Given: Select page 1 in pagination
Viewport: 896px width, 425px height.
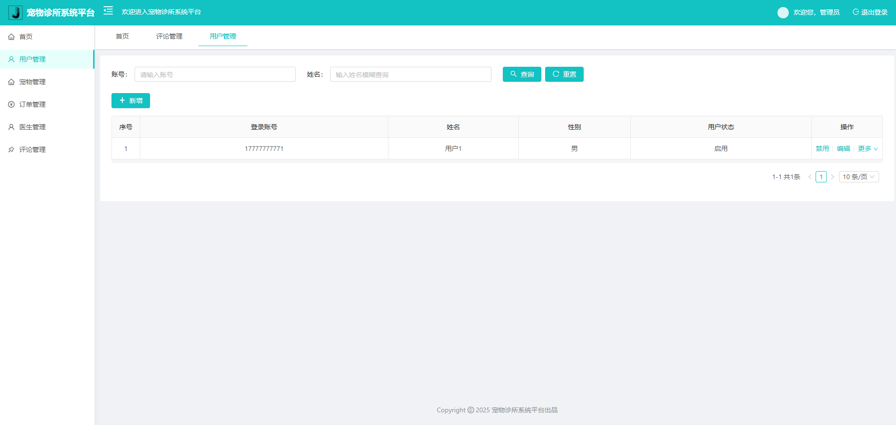Looking at the screenshot, I should click(821, 177).
